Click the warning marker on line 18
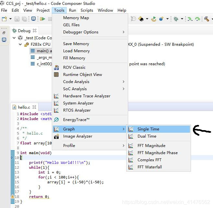The height and width of the screenshot is (208, 213). pos(12,197)
